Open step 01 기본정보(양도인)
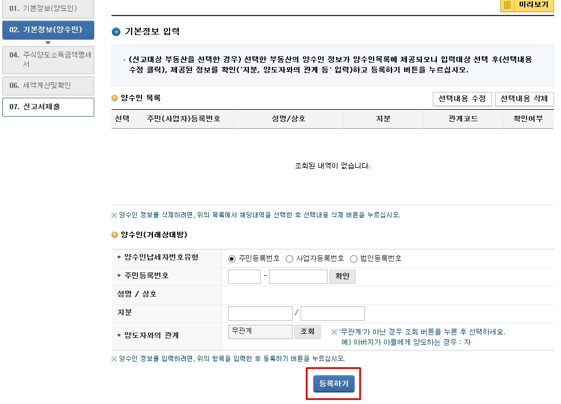 pos(48,8)
